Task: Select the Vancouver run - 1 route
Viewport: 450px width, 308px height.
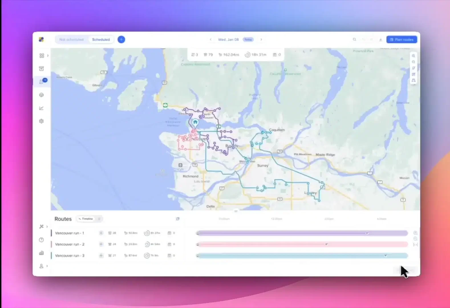Action: pyautogui.click(x=70, y=233)
